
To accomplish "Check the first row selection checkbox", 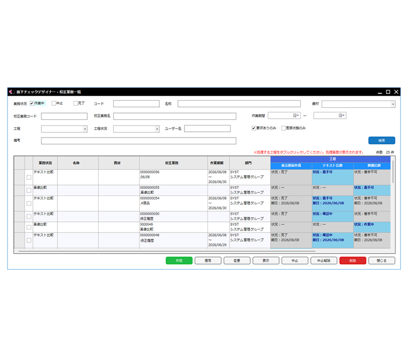I will pos(29,177).
